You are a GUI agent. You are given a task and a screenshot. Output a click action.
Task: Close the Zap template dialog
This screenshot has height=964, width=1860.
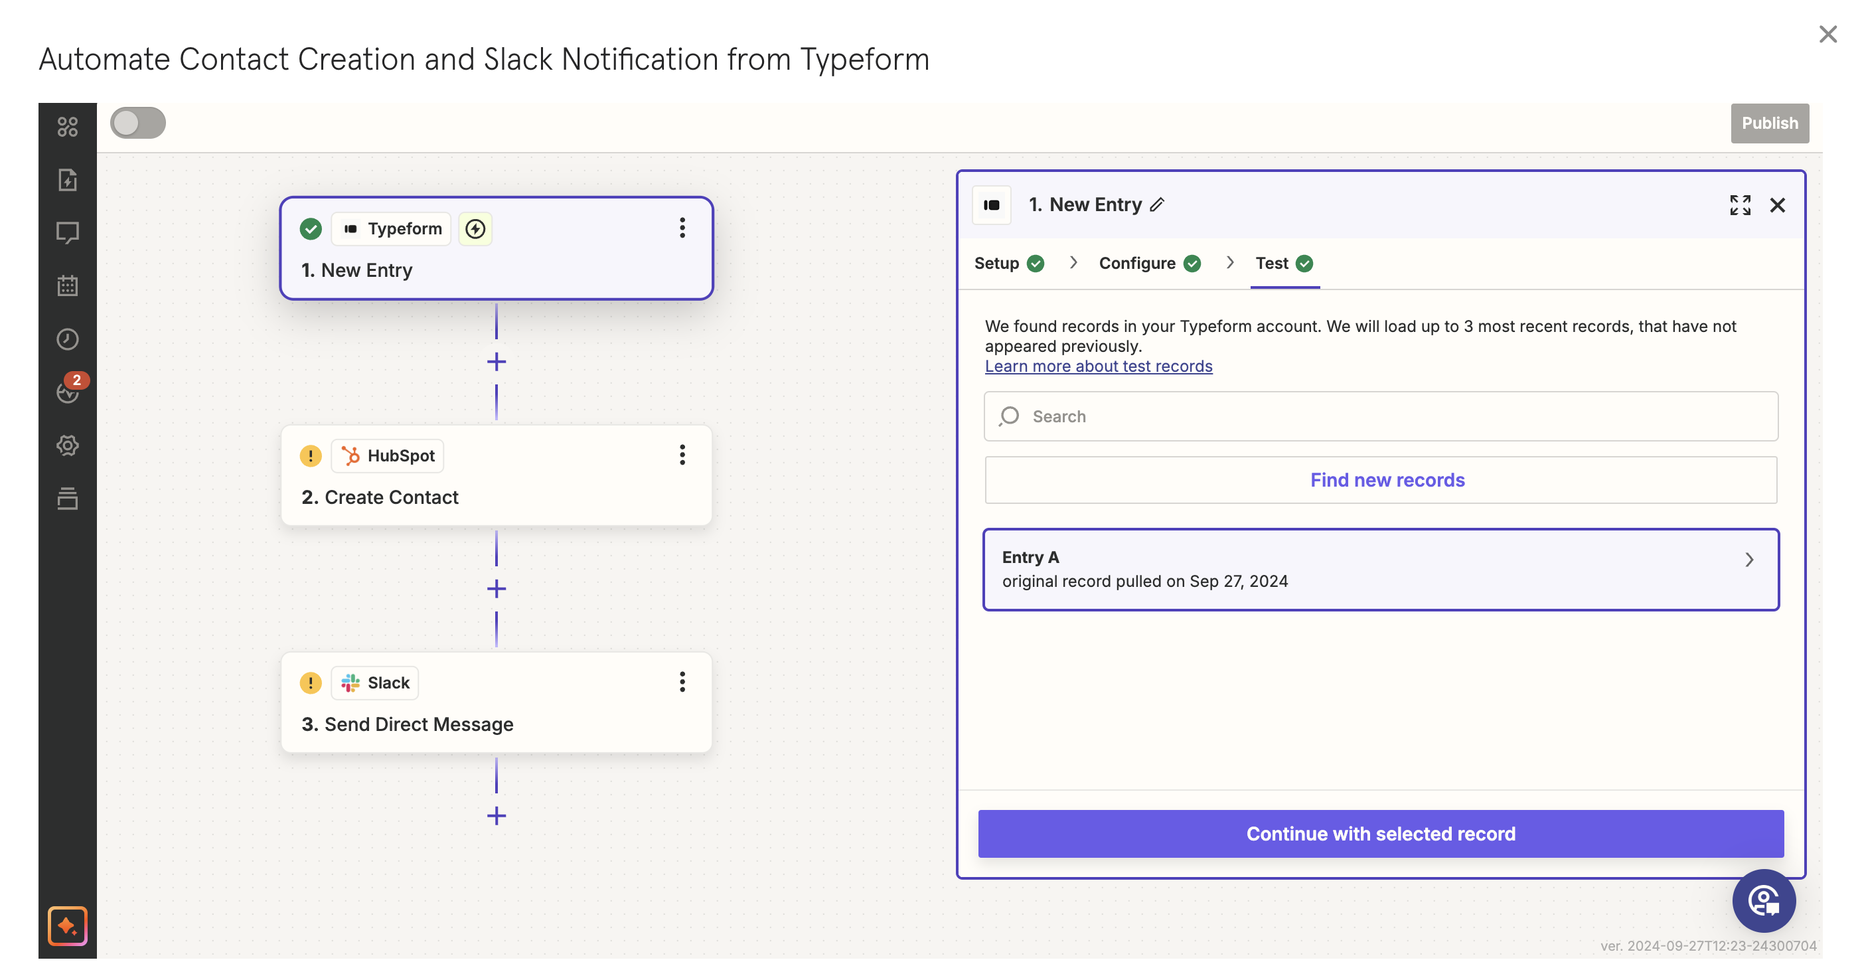click(1827, 34)
